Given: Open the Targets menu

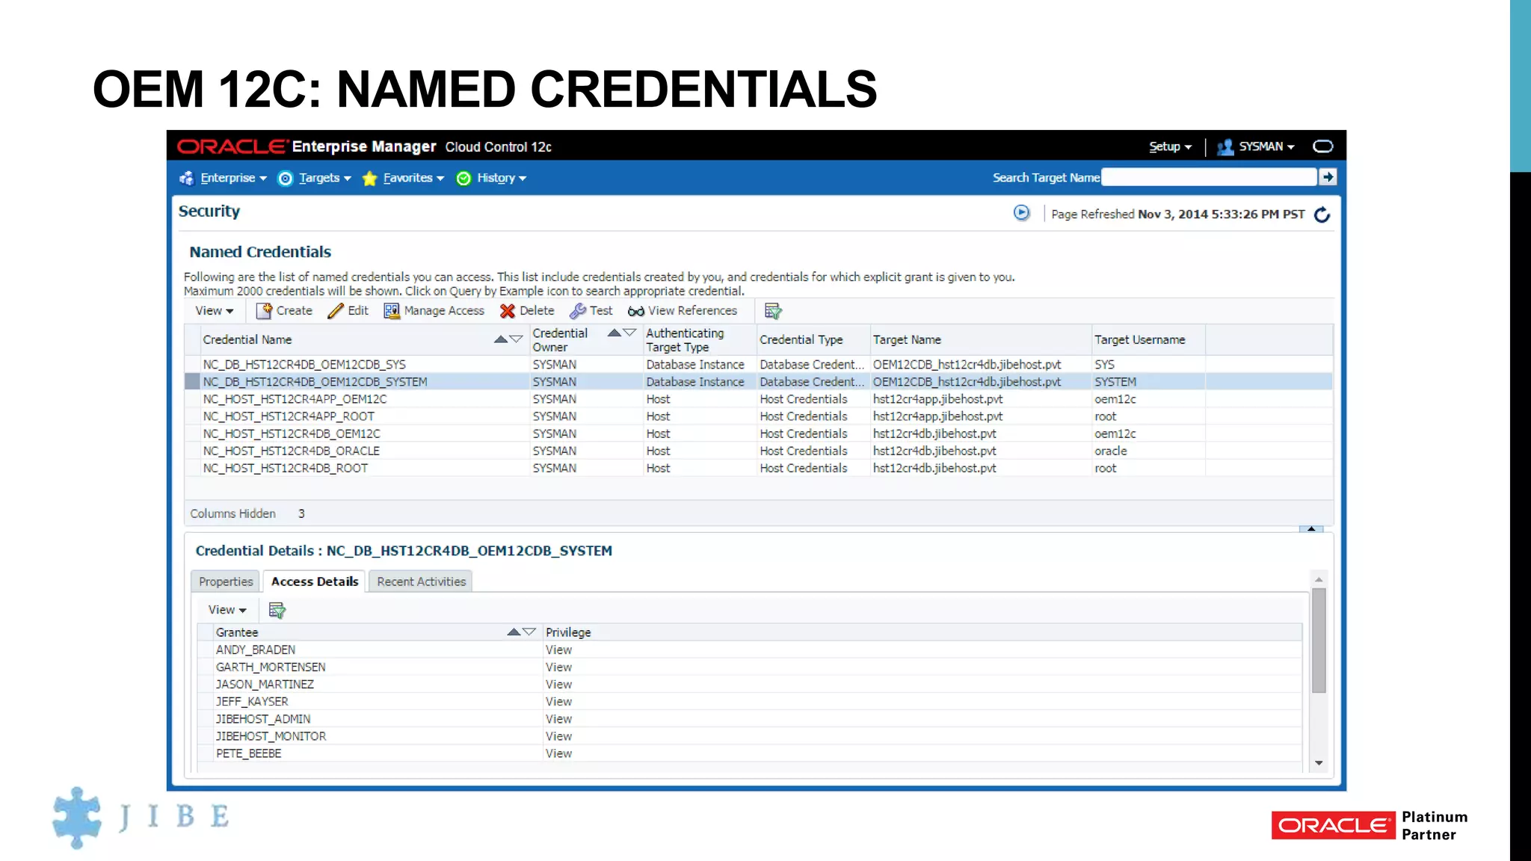Looking at the screenshot, I should (x=315, y=178).
